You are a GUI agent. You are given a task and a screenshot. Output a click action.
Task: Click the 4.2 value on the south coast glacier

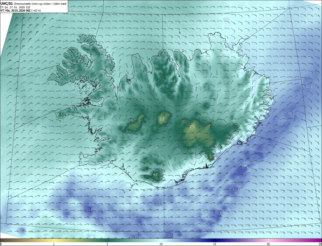pyautogui.click(x=155, y=175)
